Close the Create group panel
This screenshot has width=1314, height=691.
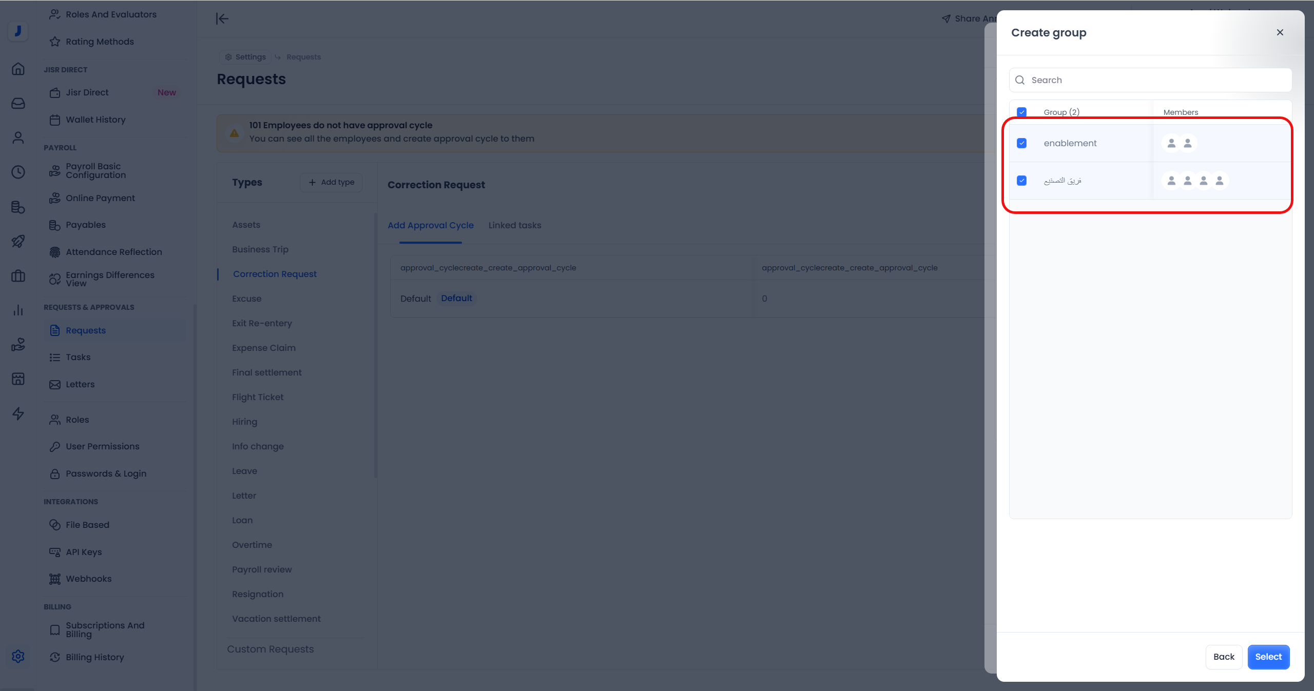pyautogui.click(x=1280, y=32)
